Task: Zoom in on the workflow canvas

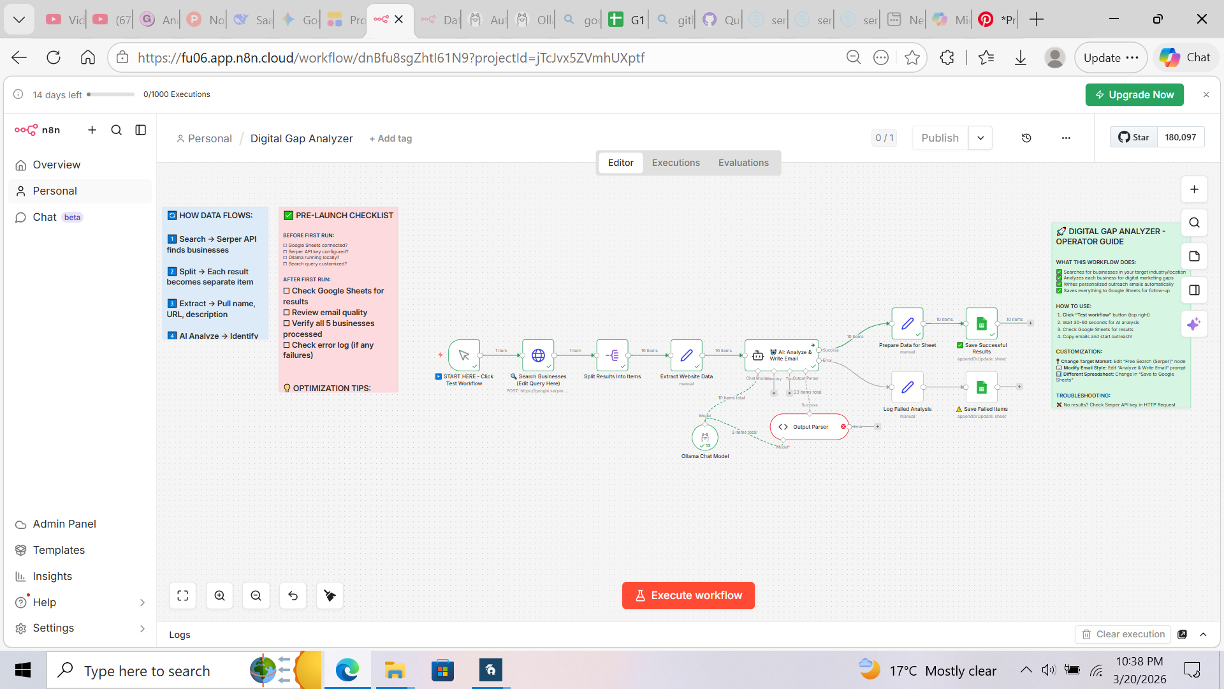Action: (219, 595)
